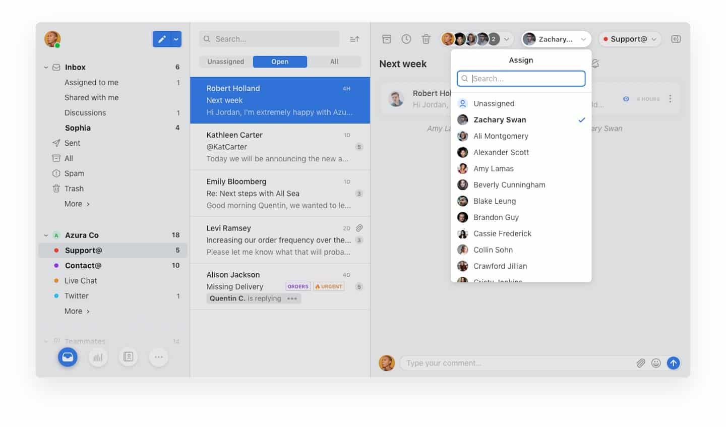Click the Assign search field
The height and width of the screenshot is (427, 726).
click(521, 79)
